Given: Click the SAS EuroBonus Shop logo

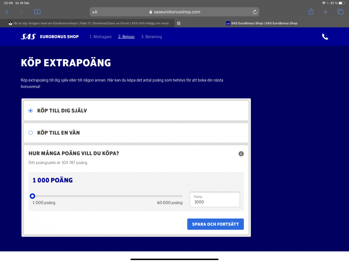Looking at the screenshot, I should coord(50,37).
